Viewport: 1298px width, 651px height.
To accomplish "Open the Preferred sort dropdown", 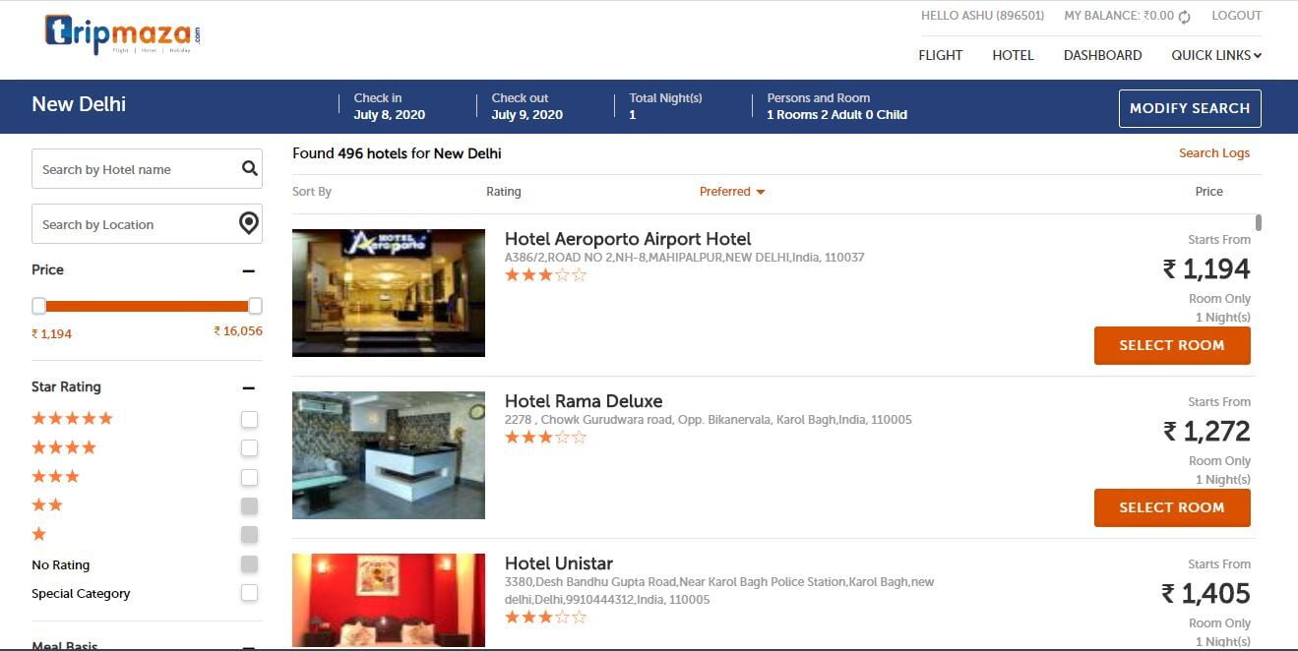I will click(731, 192).
